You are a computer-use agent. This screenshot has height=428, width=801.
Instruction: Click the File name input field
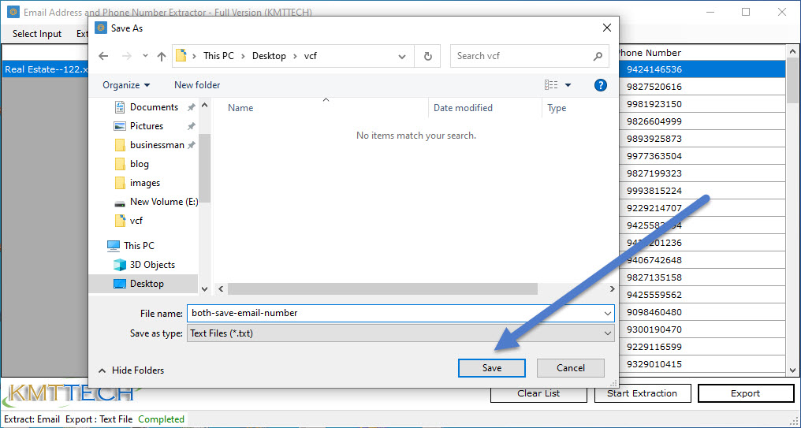(394, 313)
